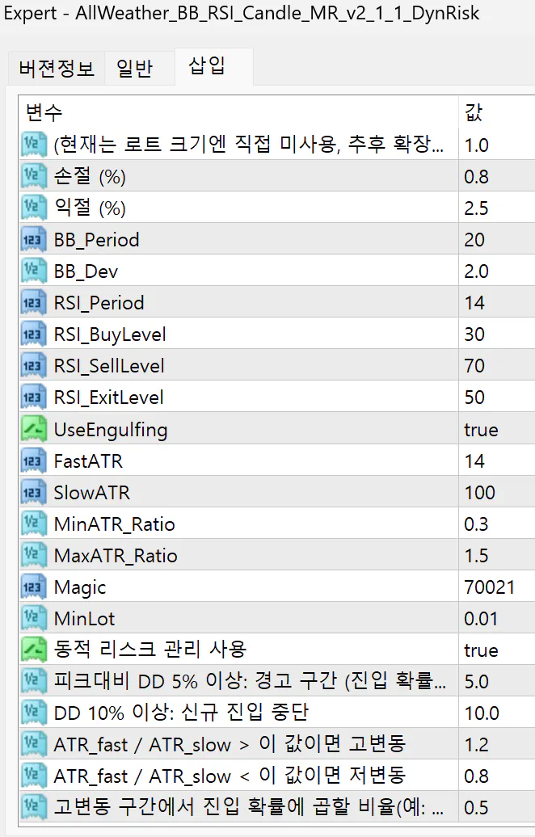Click the double-type icon beside MaxATR_Ratio
The width and height of the screenshot is (535, 837).
(33, 554)
